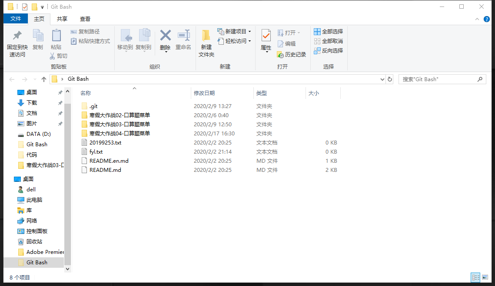This screenshot has width=495, height=286.
Task: Select file 20199253.txt
Action: point(101,142)
